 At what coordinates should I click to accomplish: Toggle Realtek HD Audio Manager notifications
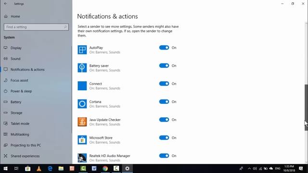[164, 156]
